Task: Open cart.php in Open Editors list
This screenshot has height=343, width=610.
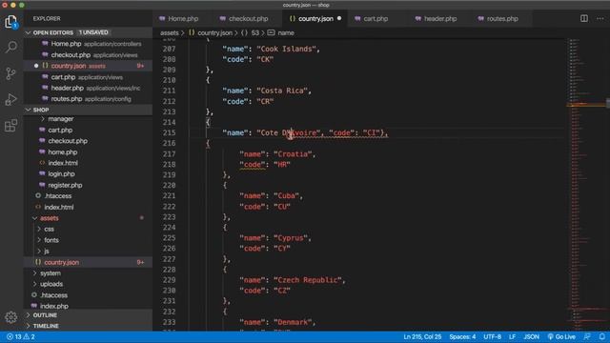Action: (x=88, y=77)
